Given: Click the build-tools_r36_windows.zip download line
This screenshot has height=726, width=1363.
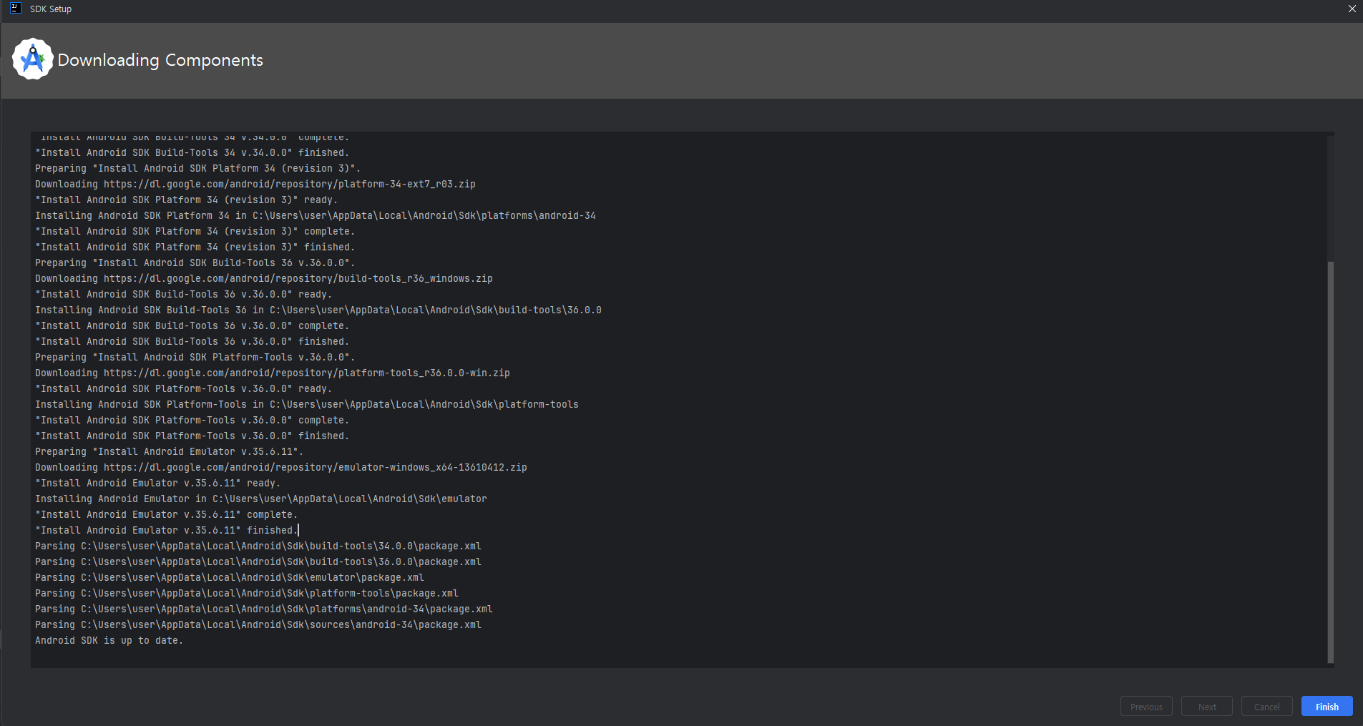Looking at the screenshot, I should click(264, 278).
